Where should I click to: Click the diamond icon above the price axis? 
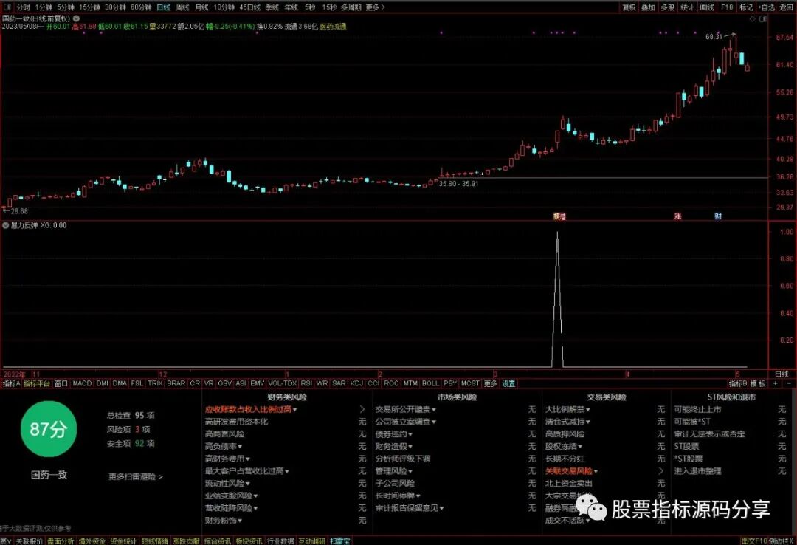click(x=753, y=18)
